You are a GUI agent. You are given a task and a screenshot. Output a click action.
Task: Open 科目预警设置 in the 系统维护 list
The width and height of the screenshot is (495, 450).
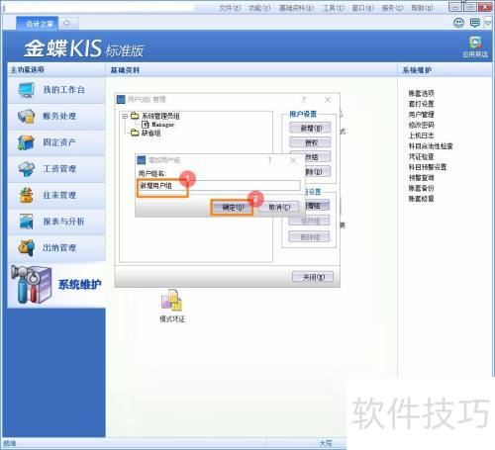click(428, 167)
